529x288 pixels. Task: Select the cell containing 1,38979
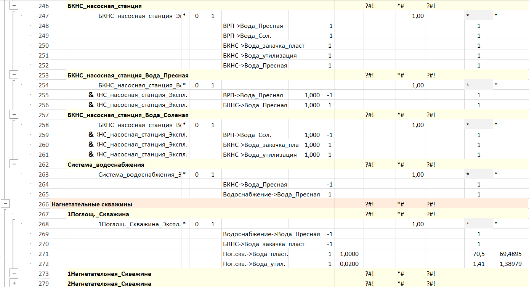[510, 264]
